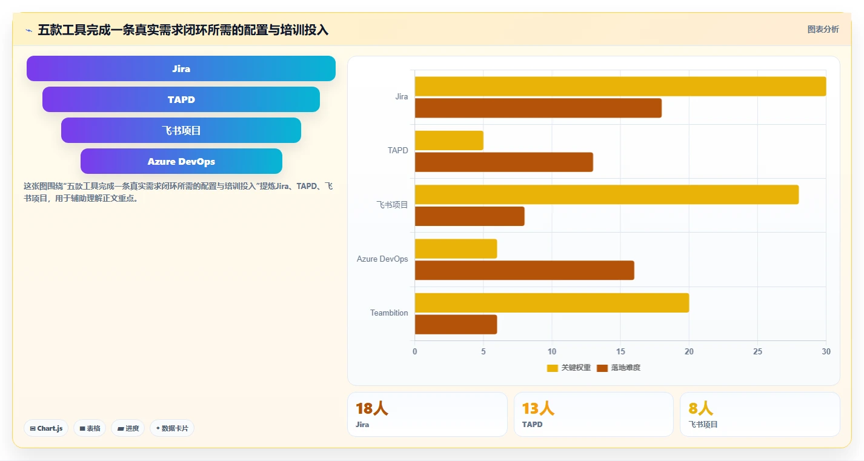
Task: Click the Chart.js tag
Action: (46, 428)
